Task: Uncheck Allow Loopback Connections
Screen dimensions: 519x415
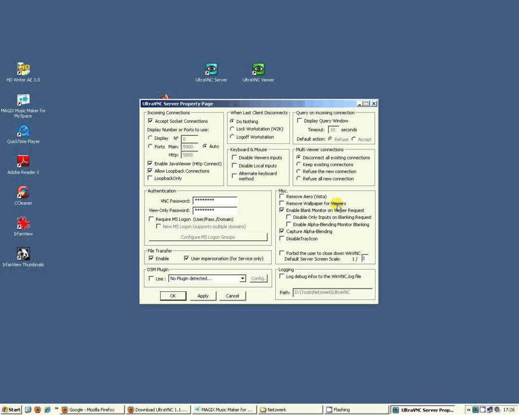Action: (x=150, y=171)
